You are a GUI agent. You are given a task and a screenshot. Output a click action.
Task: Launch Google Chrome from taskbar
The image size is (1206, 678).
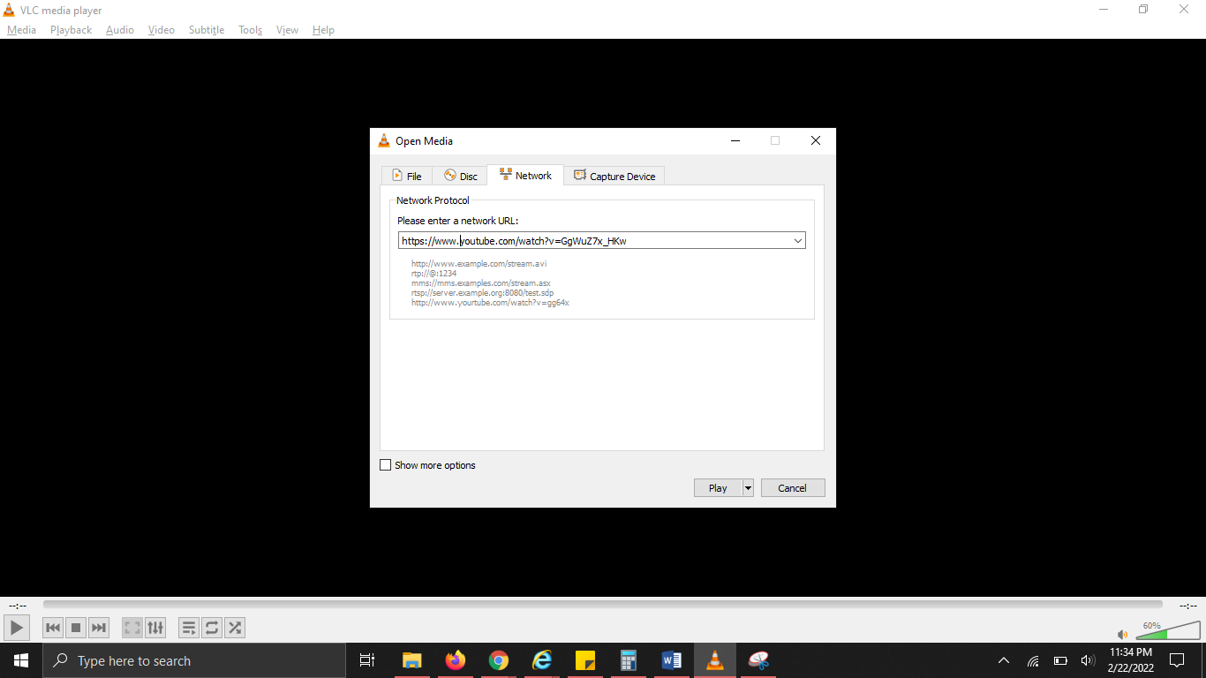tap(499, 660)
